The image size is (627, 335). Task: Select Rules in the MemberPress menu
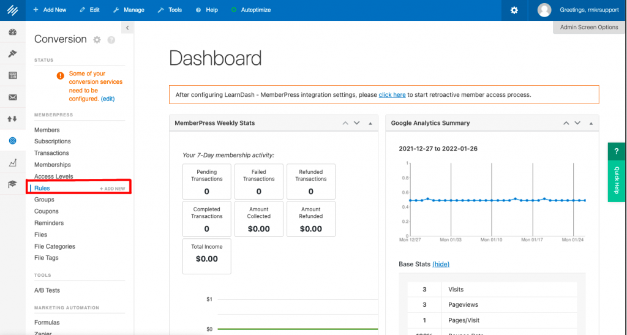point(42,188)
